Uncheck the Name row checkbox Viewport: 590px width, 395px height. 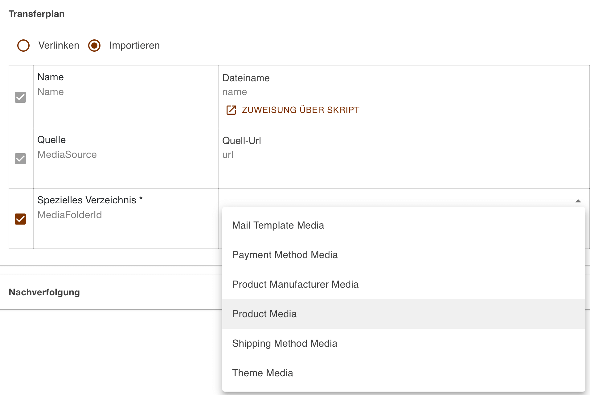[20, 97]
